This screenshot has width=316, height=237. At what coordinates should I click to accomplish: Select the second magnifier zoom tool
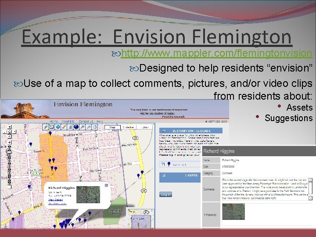tap(89, 127)
